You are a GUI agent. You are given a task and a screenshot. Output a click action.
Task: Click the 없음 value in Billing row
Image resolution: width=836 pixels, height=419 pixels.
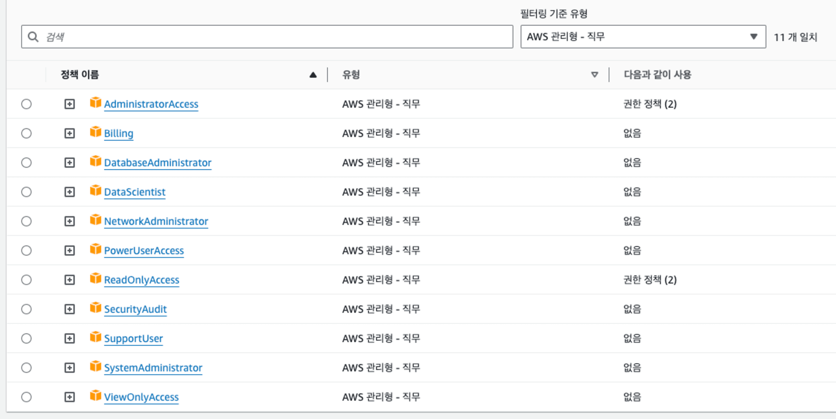[x=632, y=133]
